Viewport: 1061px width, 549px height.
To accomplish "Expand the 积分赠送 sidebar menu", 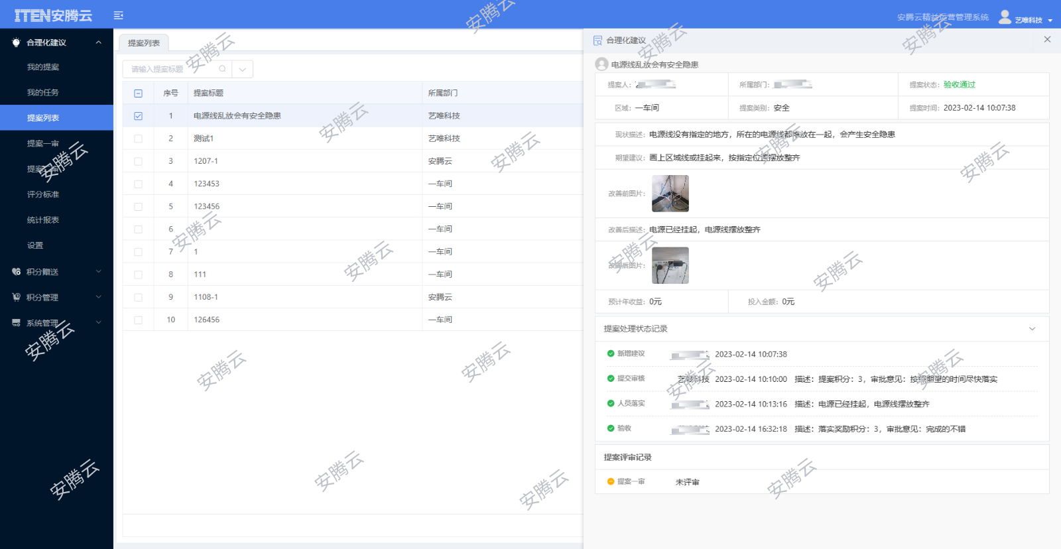I will tap(99, 271).
